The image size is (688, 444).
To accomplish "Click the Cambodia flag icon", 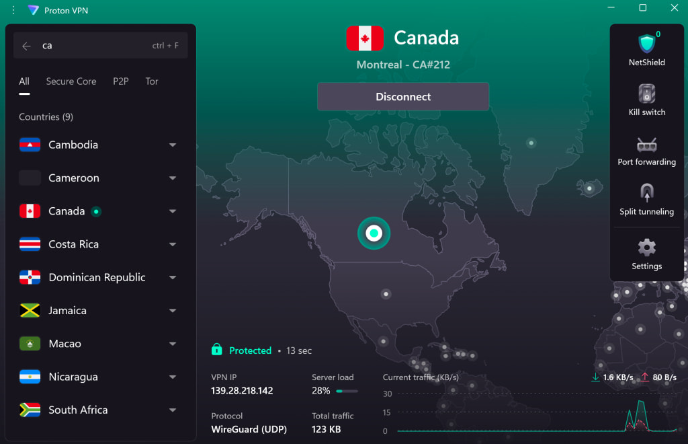I will coord(30,145).
